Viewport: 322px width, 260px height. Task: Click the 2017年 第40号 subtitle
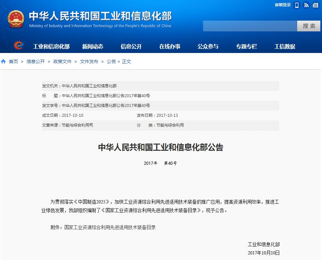160,163
